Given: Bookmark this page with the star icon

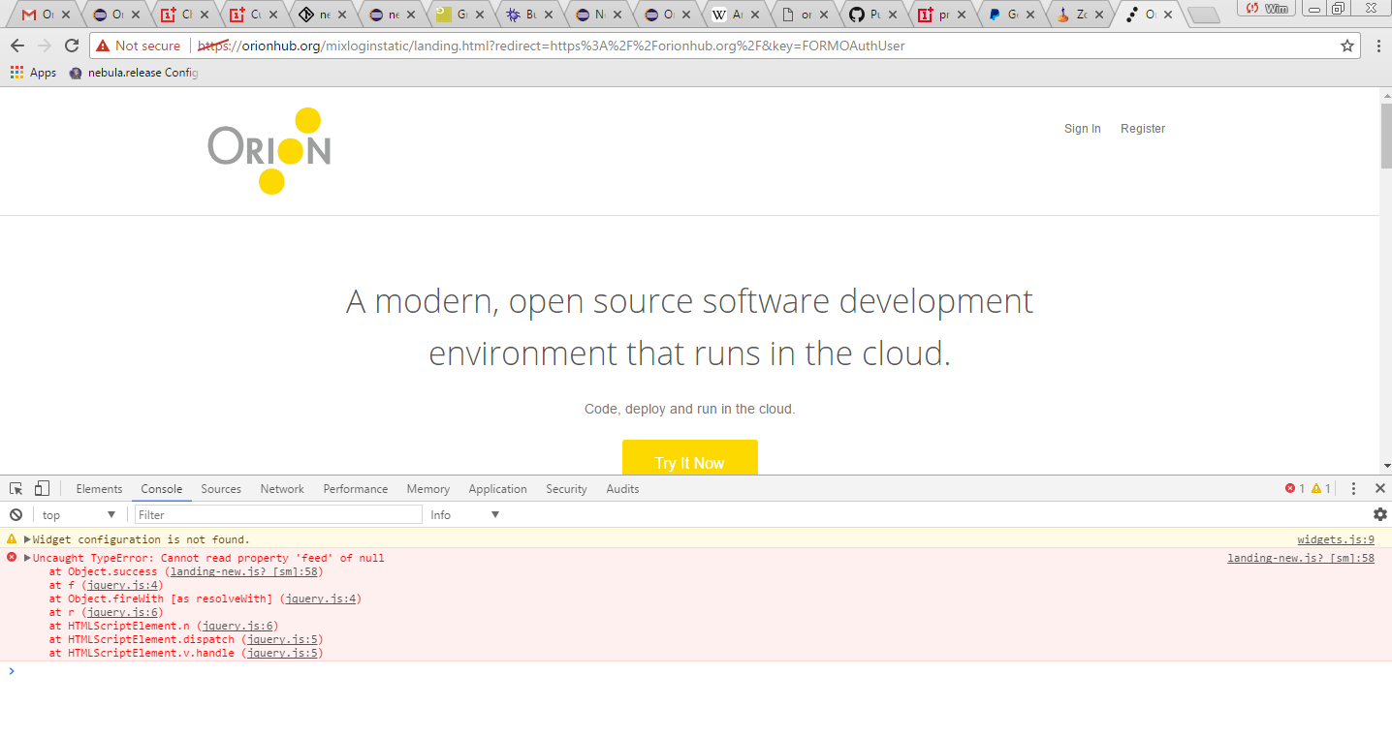Looking at the screenshot, I should pos(1346,46).
